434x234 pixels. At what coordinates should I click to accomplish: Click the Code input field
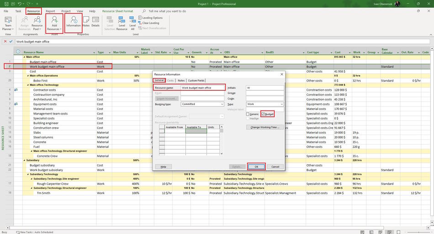(x=265, y=99)
